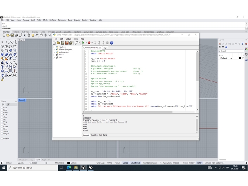Run the script with the green play button
Image resolution: width=248 pixels, height=186 pixels.
click(83, 43)
